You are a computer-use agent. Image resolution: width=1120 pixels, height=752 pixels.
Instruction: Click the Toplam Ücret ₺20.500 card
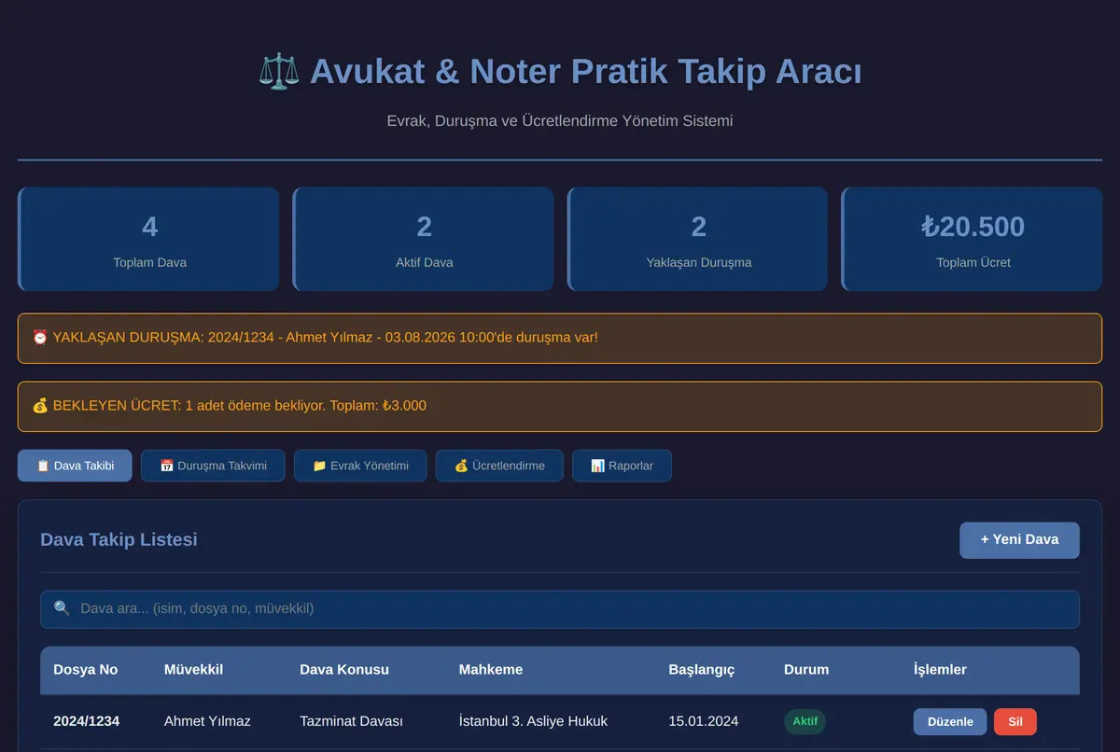pyautogui.click(x=972, y=240)
